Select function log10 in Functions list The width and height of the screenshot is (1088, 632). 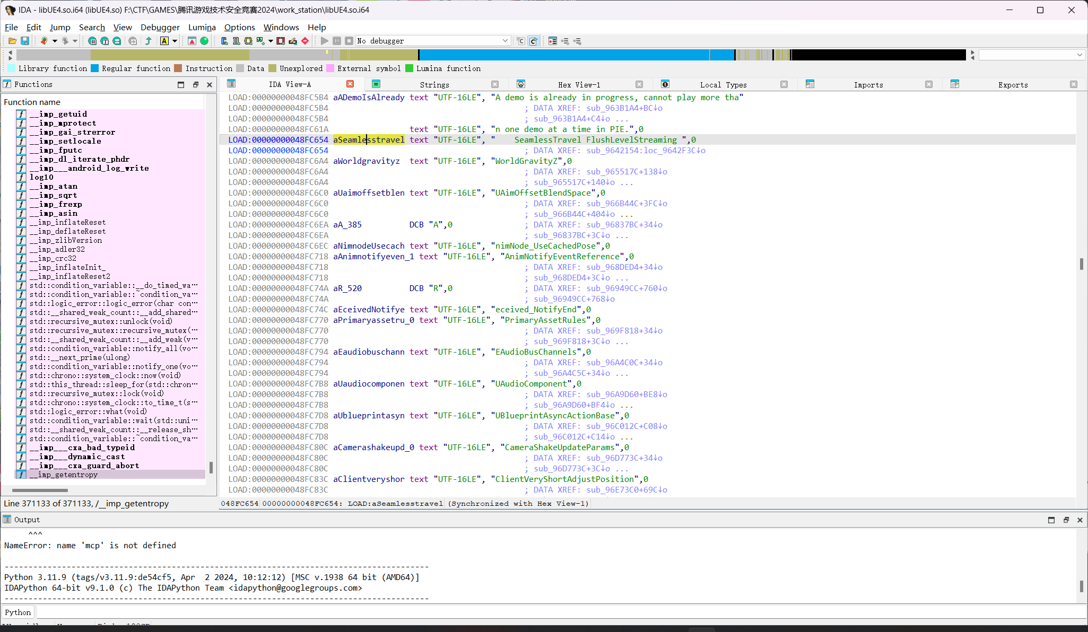coord(41,177)
